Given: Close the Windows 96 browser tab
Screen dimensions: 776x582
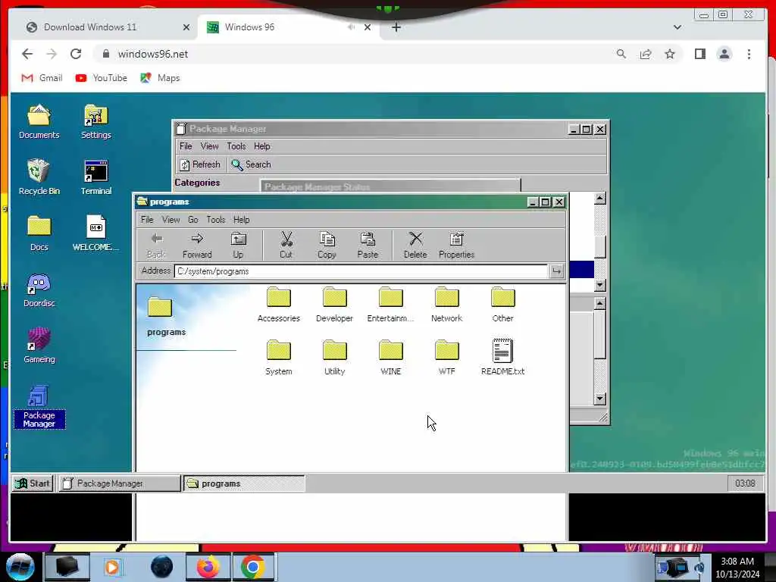Looking at the screenshot, I should (x=368, y=27).
